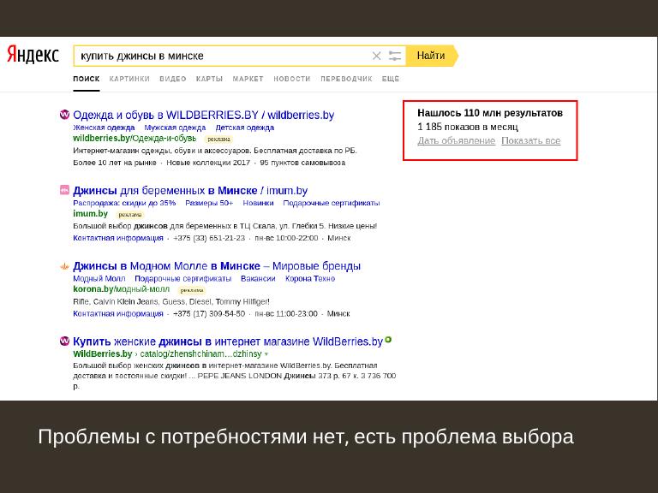Screen dimensions: 658x493
Task: Open the Ещё tab menu
Action: [x=391, y=79]
